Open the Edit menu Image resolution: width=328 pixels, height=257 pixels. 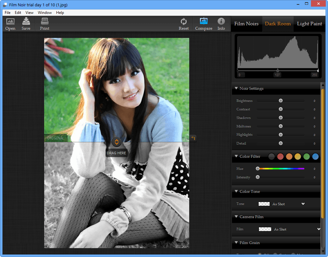point(18,13)
